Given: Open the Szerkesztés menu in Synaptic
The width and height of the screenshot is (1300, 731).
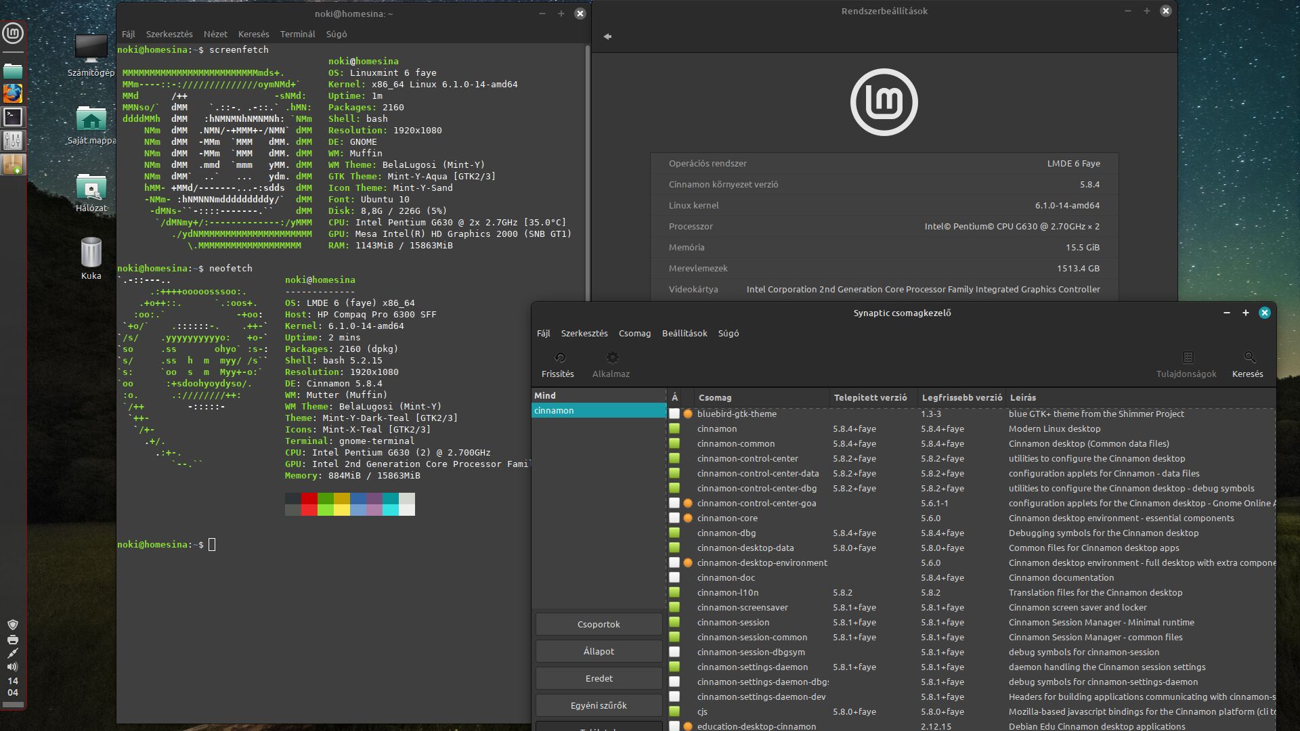Looking at the screenshot, I should (x=584, y=333).
